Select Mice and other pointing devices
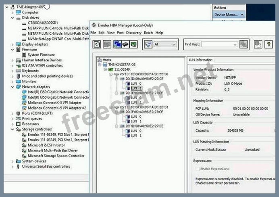This screenshot has width=279, height=197. [48, 76]
